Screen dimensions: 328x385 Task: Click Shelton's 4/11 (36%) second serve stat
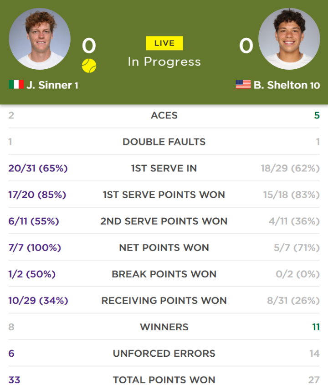pos(294,221)
